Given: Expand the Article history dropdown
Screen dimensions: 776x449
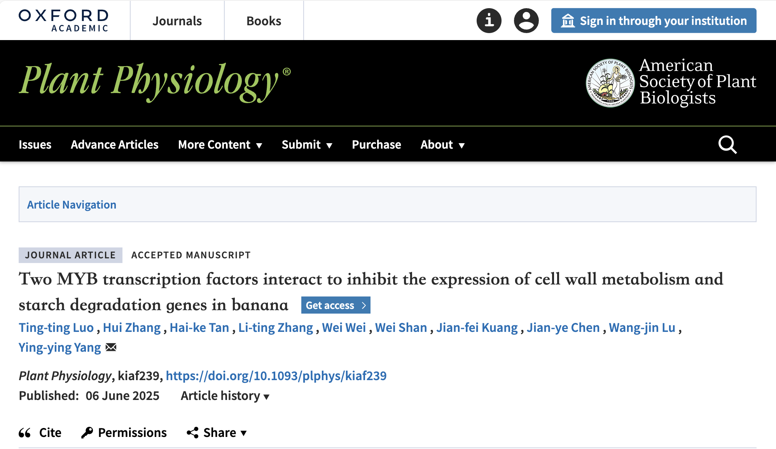Looking at the screenshot, I should click(225, 396).
